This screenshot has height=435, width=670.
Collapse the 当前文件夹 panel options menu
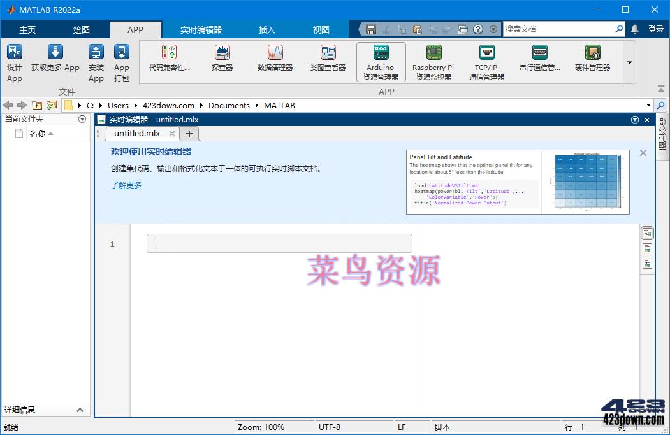click(82, 118)
